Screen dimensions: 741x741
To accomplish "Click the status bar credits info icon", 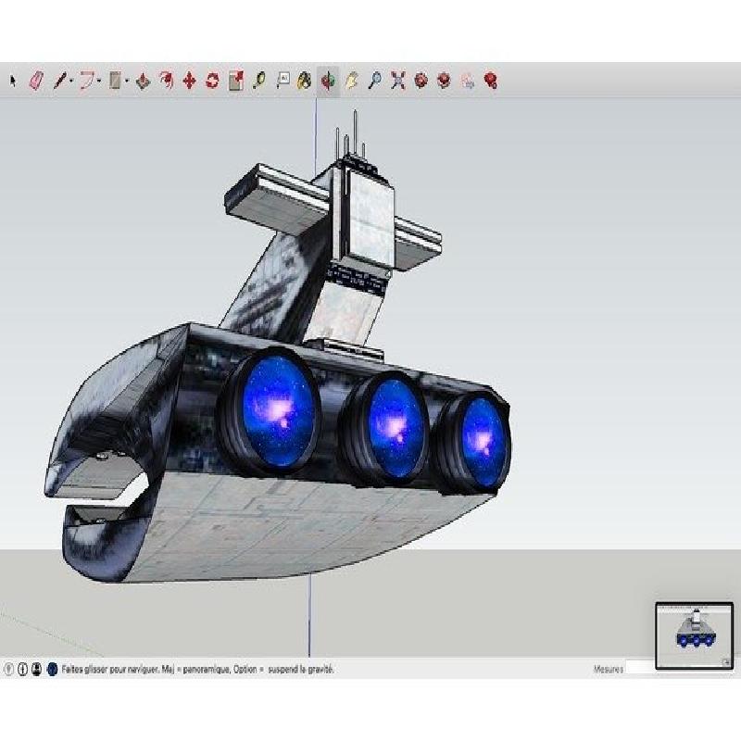I will (x=22, y=669).
